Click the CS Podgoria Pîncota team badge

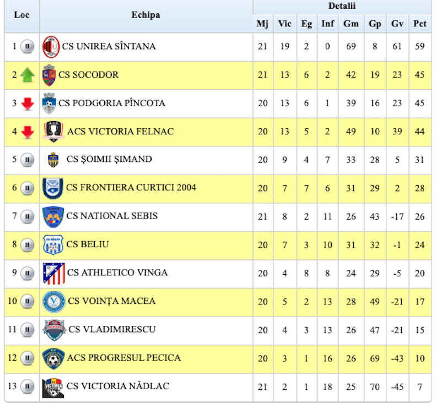point(49,104)
